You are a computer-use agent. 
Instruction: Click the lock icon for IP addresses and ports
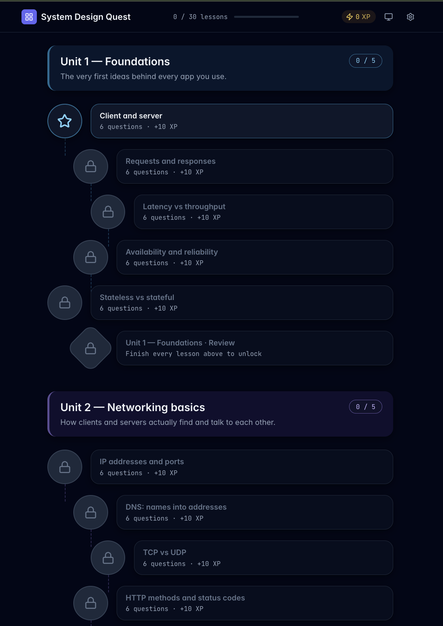pos(64,467)
